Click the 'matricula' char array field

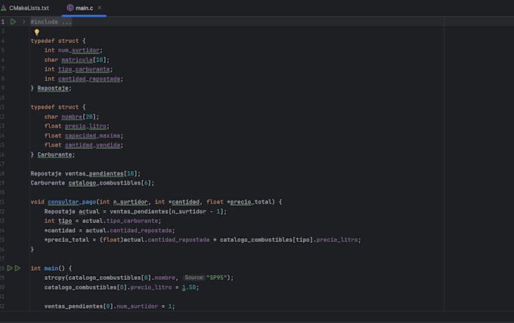77,60
